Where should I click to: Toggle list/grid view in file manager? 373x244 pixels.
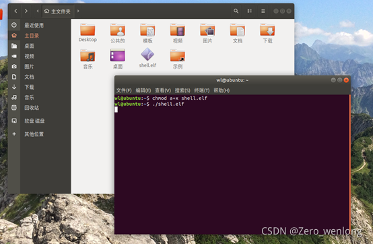250,11
